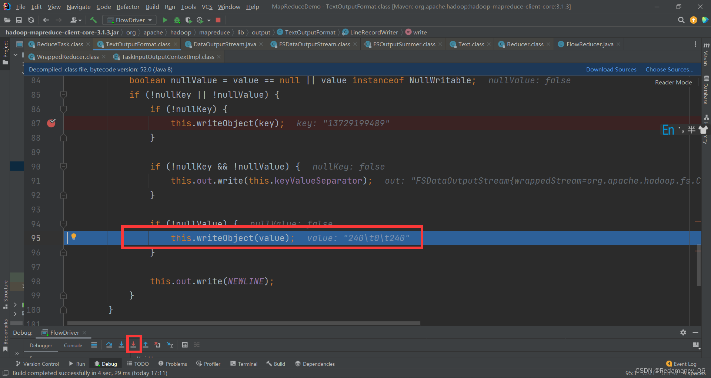Toggle the Project tool window stripe
The height and width of the screenshot is (378, 711).
6,53
